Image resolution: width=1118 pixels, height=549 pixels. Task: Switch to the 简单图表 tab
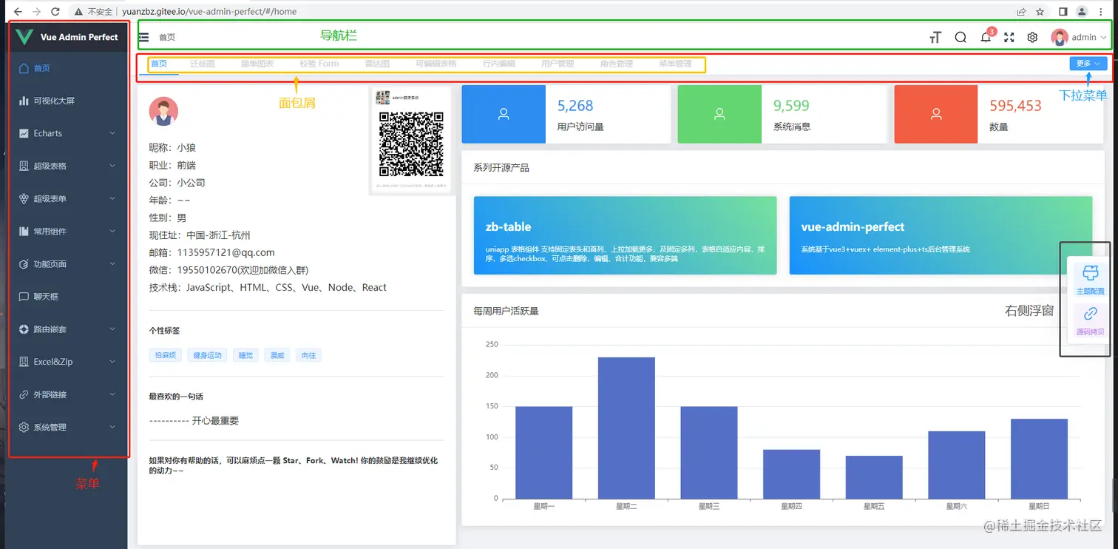257,64
